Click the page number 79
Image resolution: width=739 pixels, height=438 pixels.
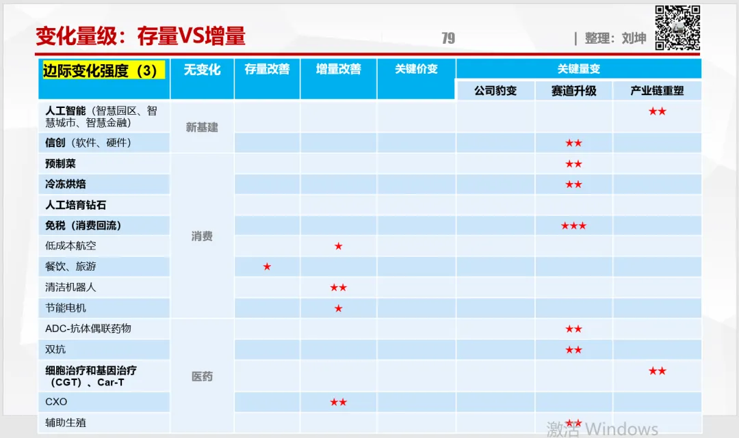(448, 38)
